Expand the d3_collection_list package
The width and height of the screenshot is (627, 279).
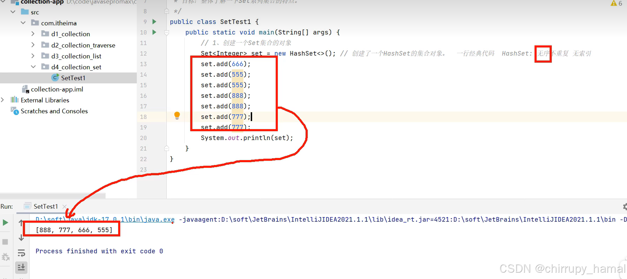click(33, 56)
